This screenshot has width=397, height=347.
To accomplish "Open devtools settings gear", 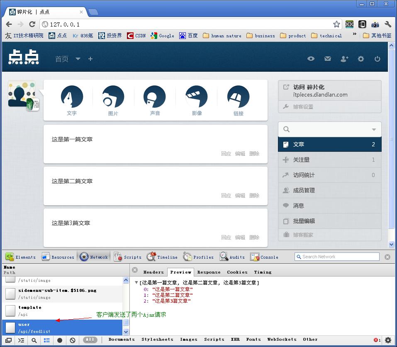I will (x=388, y=340).
